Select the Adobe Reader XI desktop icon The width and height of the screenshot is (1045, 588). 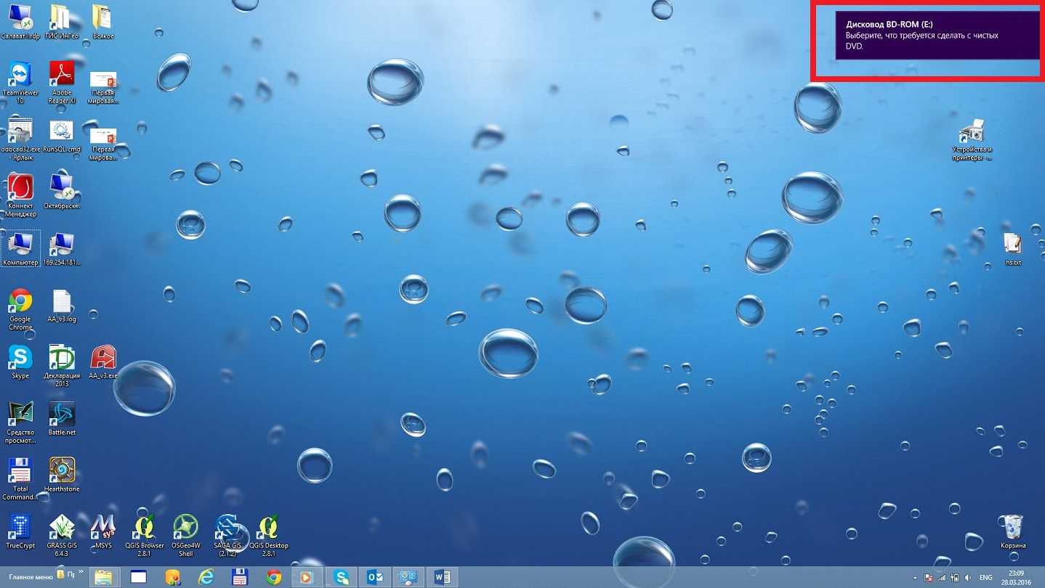(62, 75)
